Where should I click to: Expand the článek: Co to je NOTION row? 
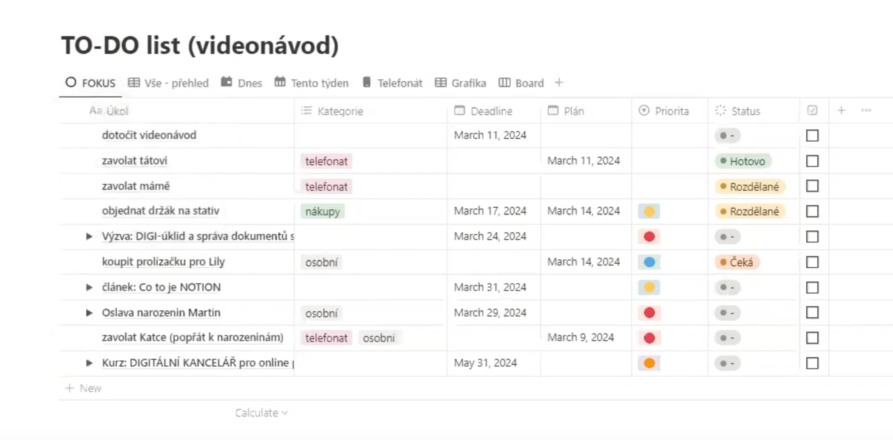(89, 288)
